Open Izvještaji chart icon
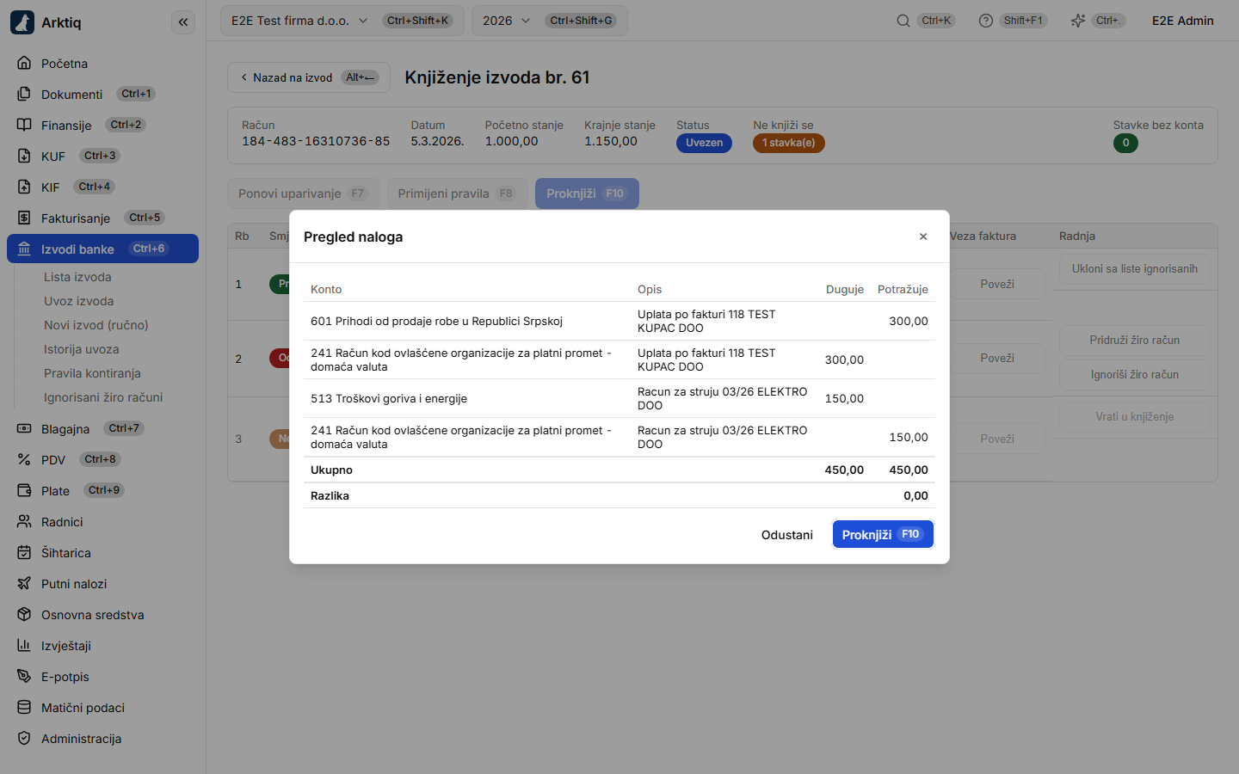 pos(24,645)
